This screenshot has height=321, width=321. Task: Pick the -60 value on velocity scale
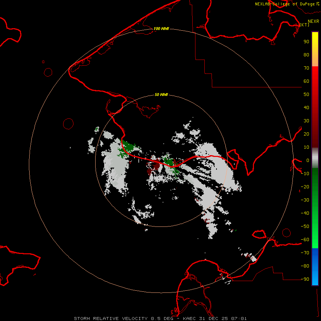305,240
